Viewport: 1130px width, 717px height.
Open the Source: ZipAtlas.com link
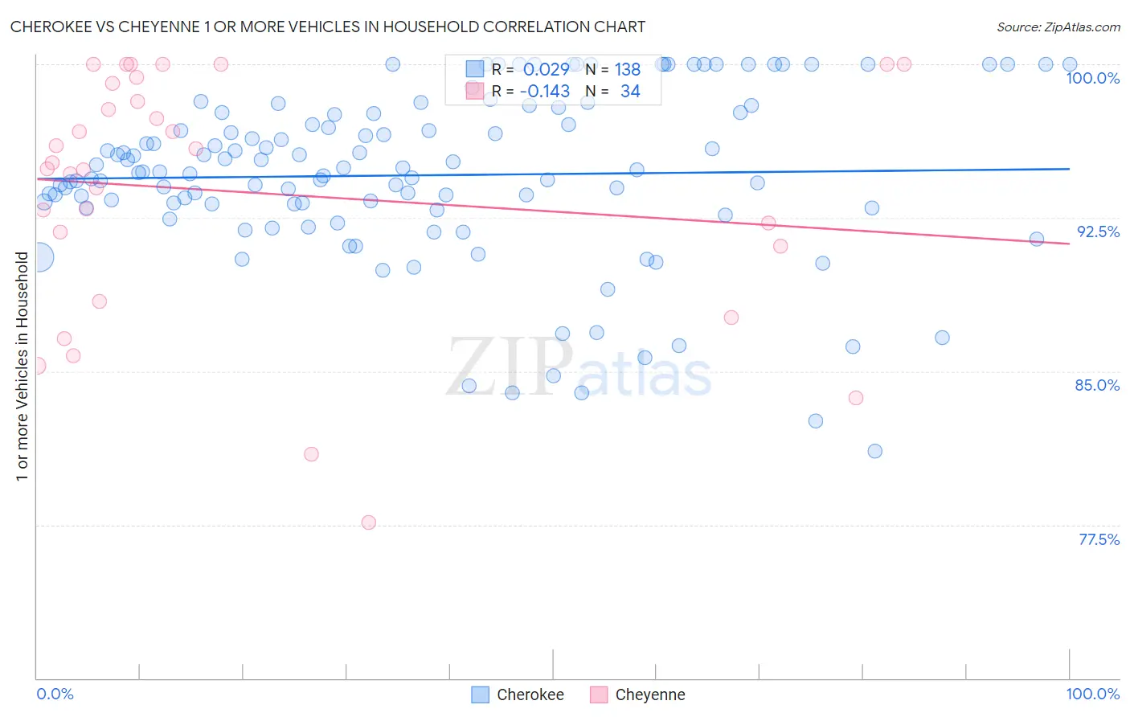coord(1058,27)
